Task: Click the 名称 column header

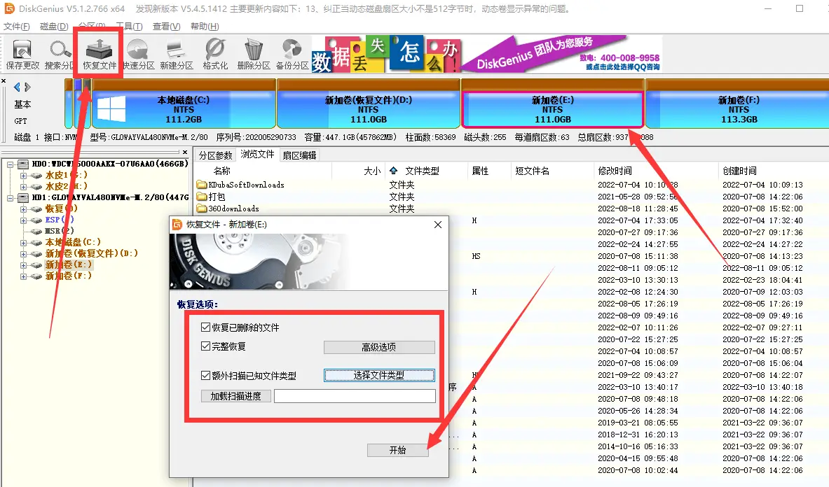Action: click(x=263, y=171)
